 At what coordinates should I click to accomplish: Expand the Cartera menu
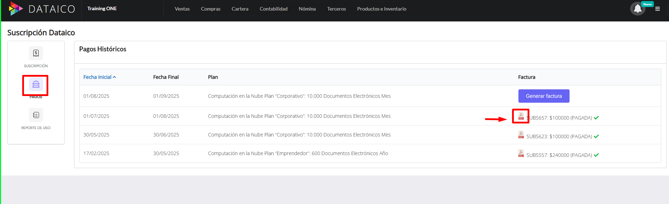240,9
